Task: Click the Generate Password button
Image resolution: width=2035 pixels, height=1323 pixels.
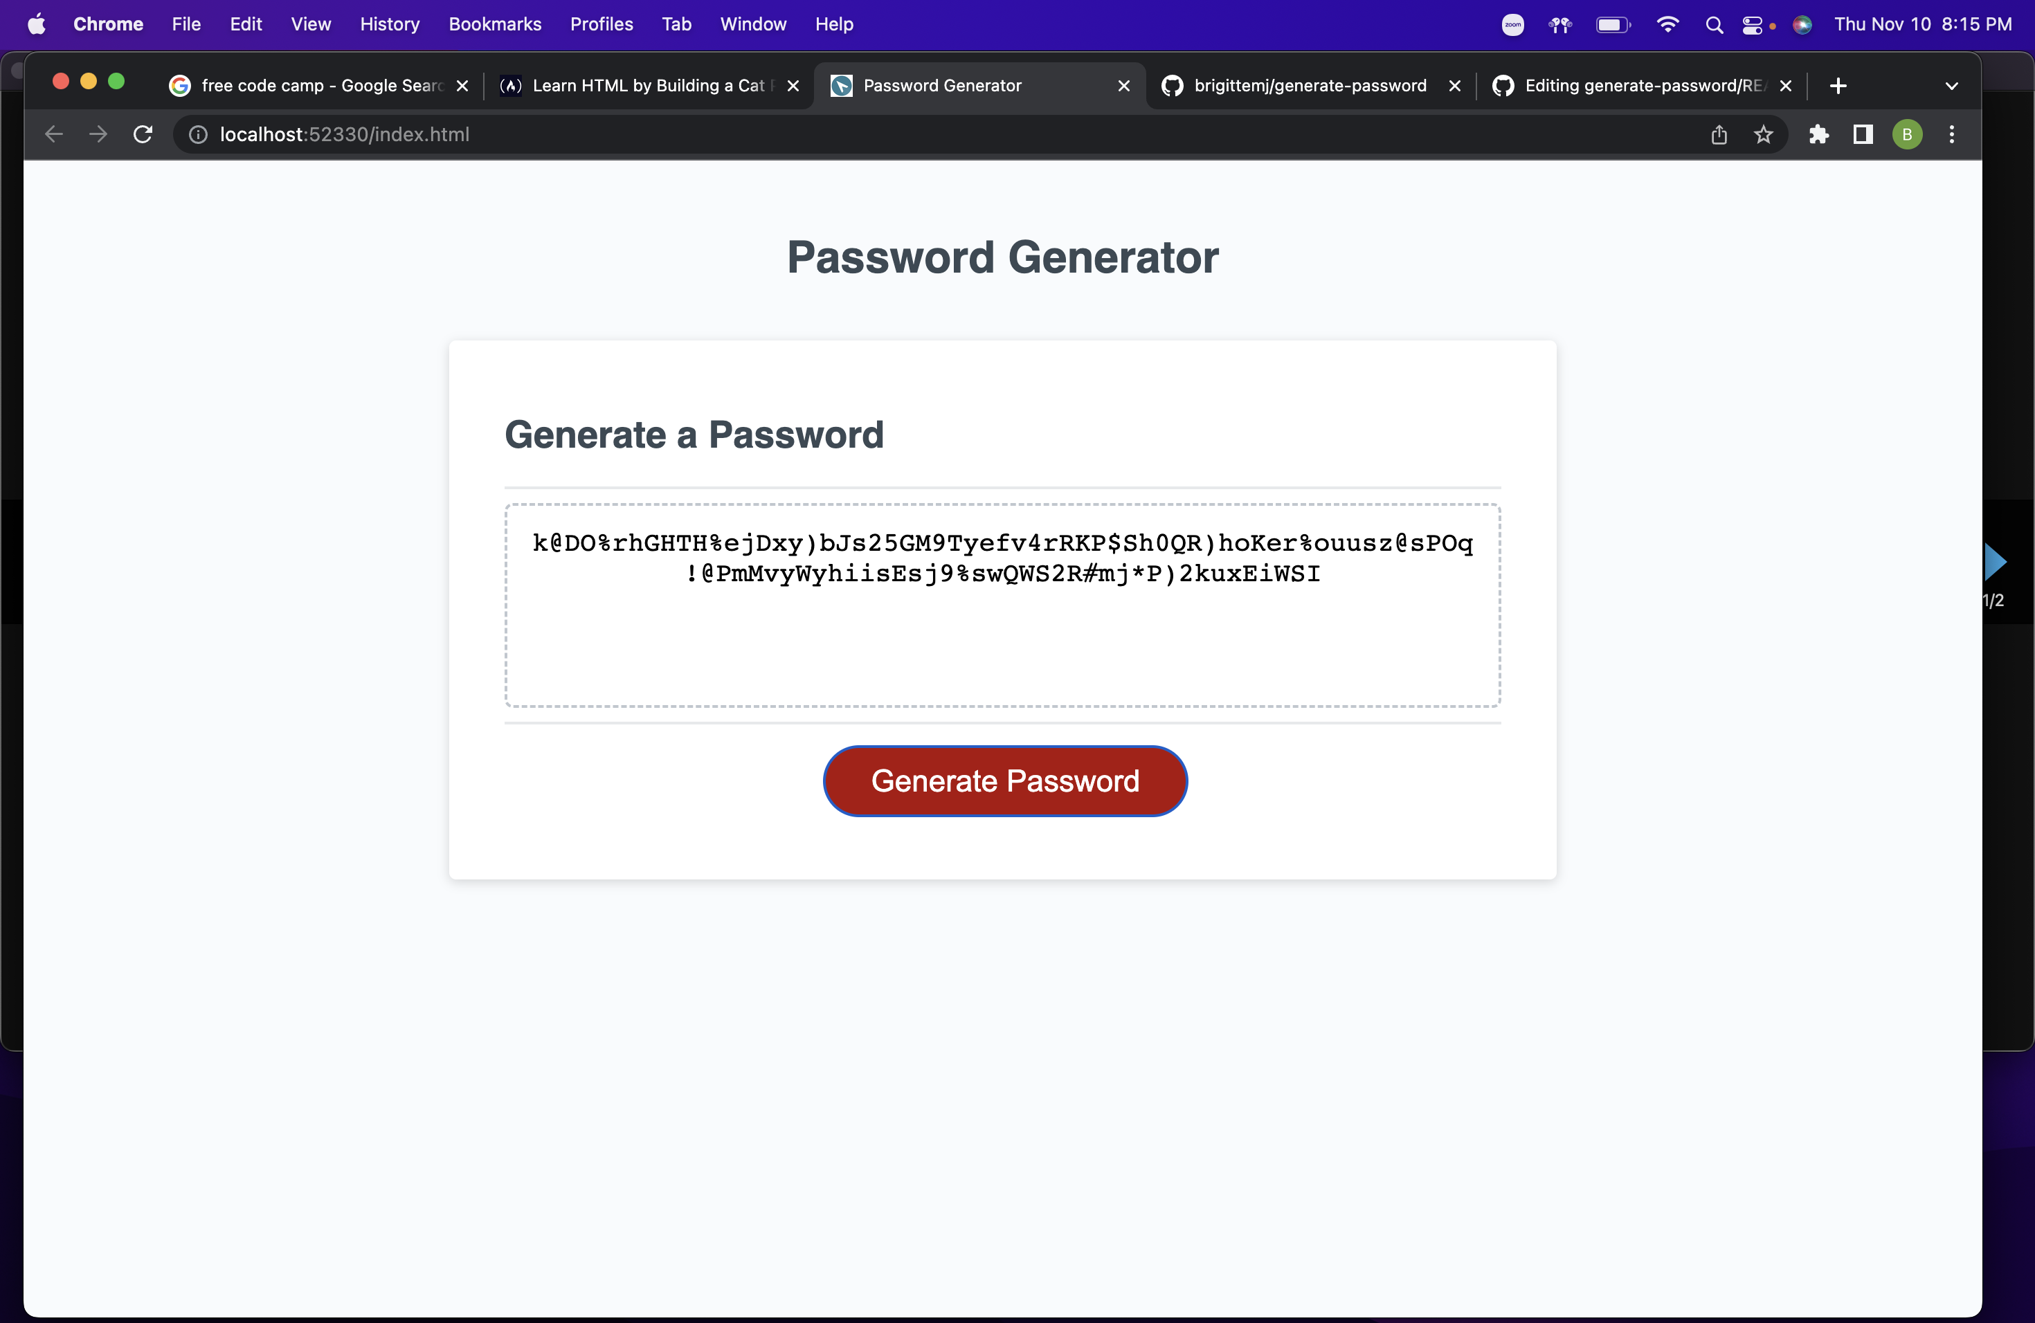Action: (1004, 781)
